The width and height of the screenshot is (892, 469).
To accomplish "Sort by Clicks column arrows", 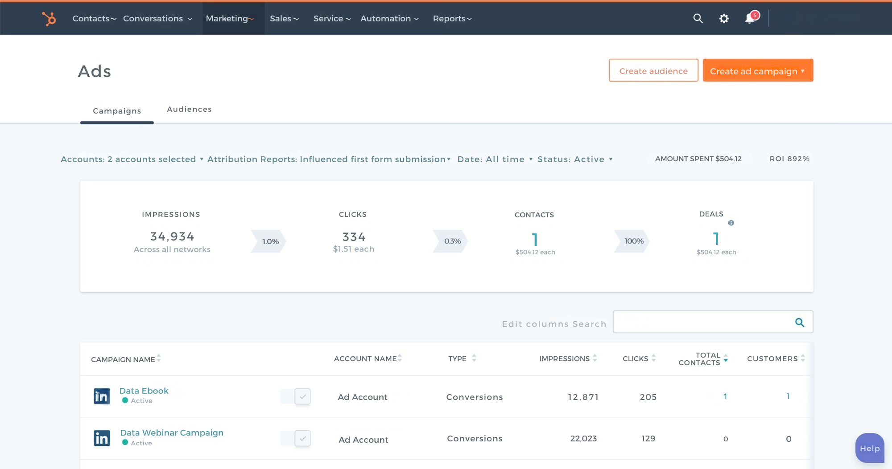I will [653, 358].
